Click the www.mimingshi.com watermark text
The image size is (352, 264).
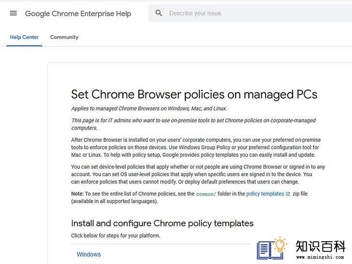pyautogui.click(x=320, y=257)
